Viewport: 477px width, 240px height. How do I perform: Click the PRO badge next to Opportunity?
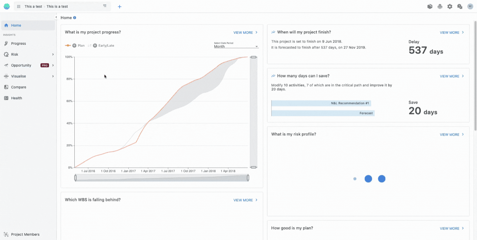[45, 65]
